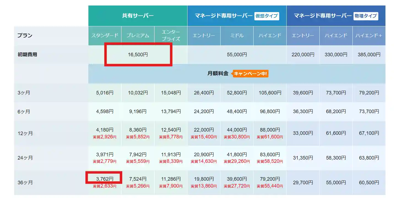394x198 pixels.
Task: Click the 12ヶ月 row label
Action: 25,133
